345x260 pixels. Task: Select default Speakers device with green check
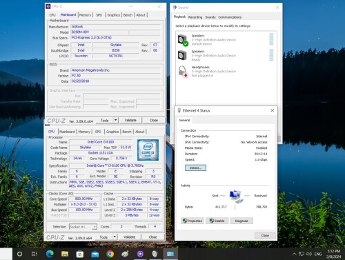[x=226, y=40]
